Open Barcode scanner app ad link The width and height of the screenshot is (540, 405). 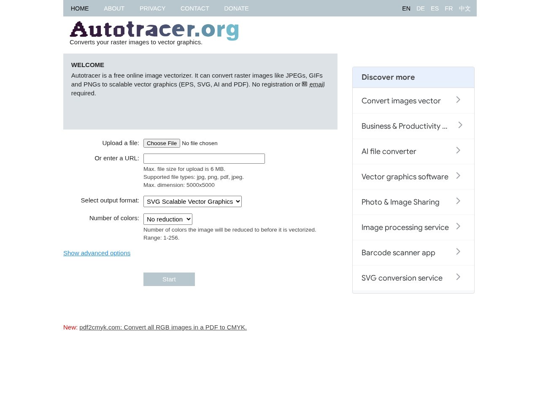[413, 253]
